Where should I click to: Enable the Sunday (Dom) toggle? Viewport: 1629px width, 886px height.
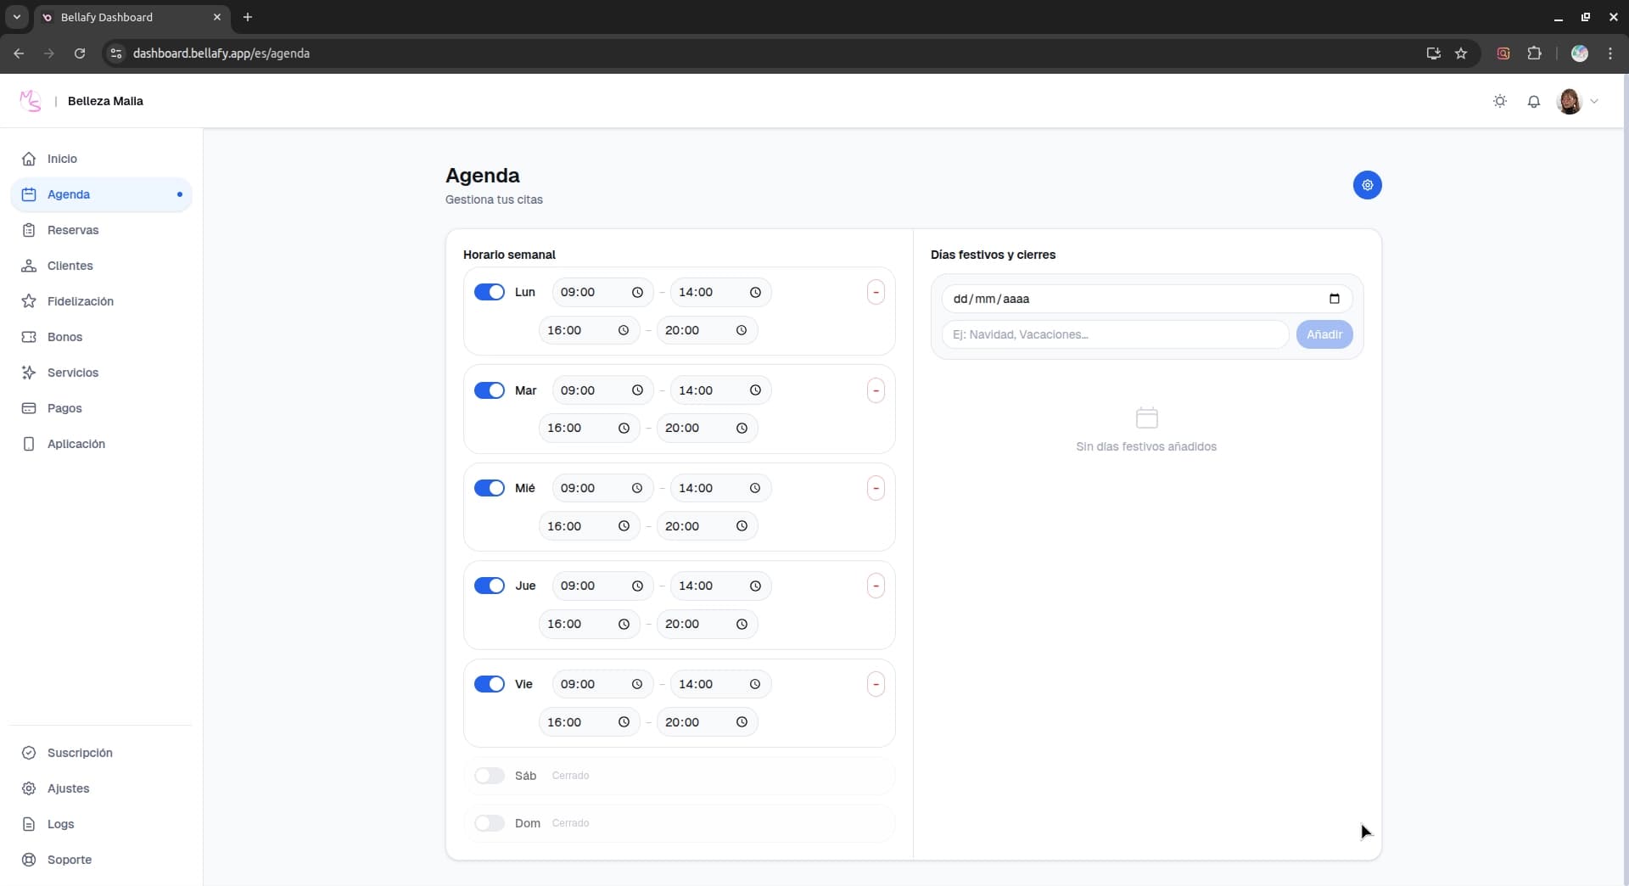pyautogui.click(x=489, y=823)
